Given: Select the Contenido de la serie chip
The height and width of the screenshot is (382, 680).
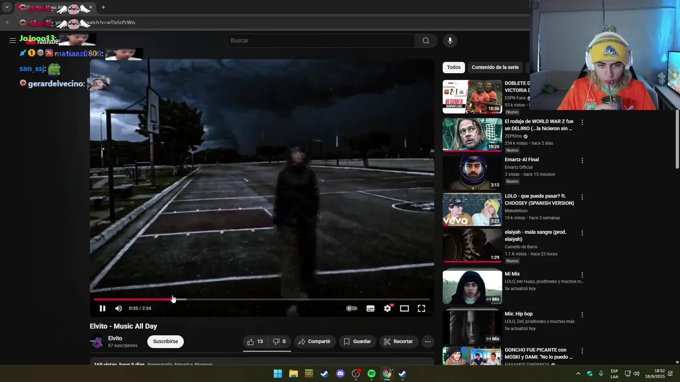Looking at the screenshot, I should (495, 67).
